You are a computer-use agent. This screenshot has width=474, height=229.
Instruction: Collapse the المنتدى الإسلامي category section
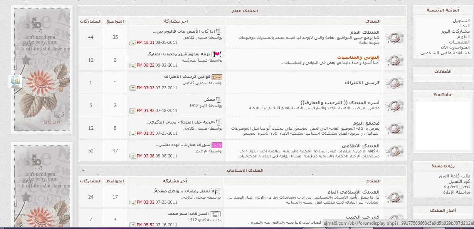pos(84,170)
